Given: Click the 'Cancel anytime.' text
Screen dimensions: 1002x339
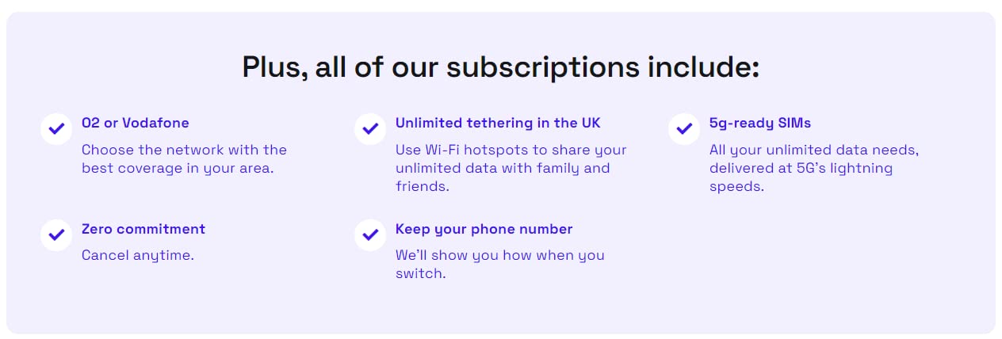Looking at the screenshot, I should tap(138, 255).
